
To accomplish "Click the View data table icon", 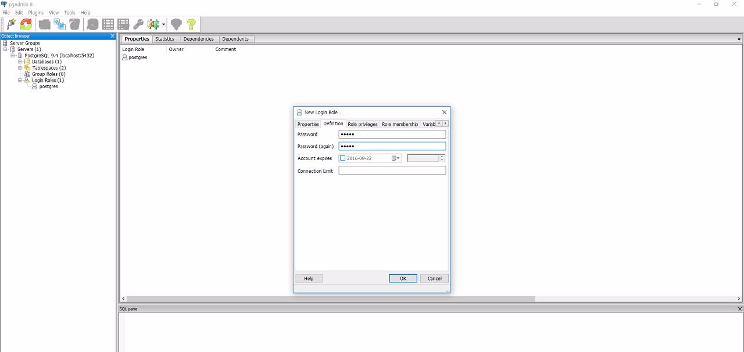I will pyautogui.click(x=108, y=24).
